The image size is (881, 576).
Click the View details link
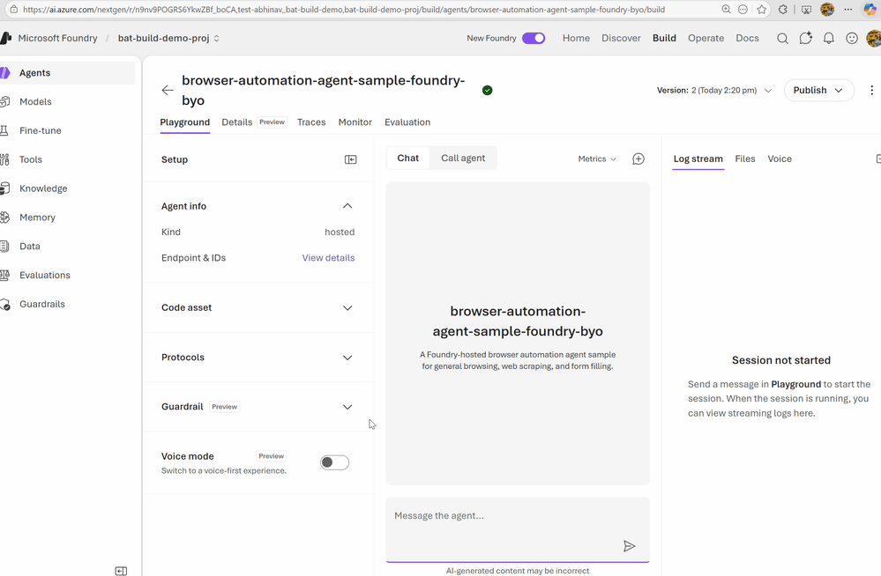pos(328,258)
